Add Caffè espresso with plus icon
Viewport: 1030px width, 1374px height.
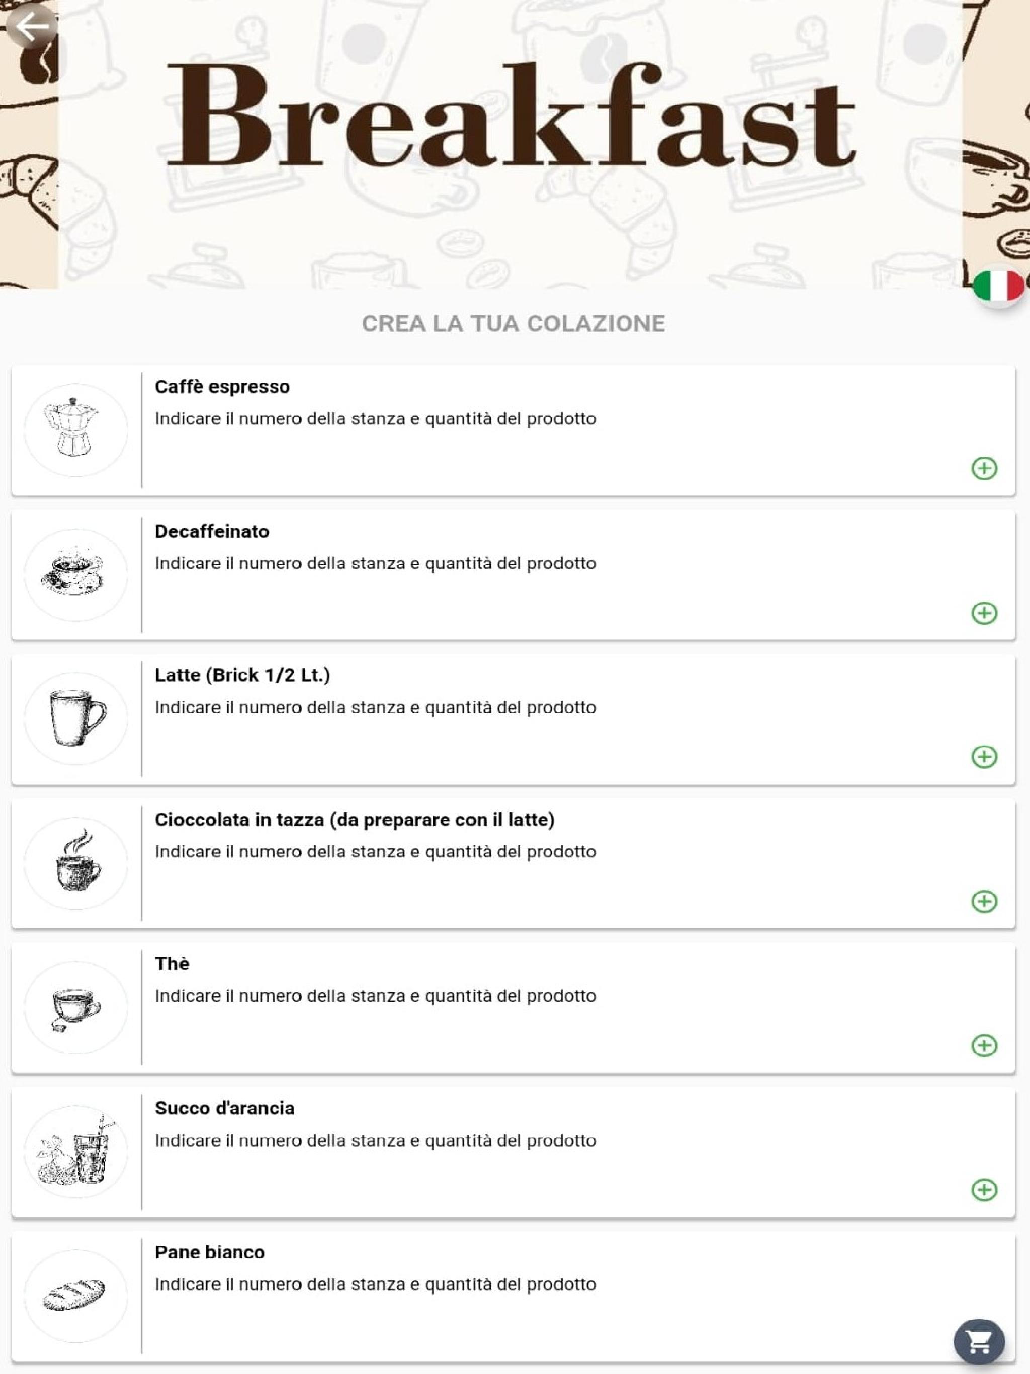tap(984, 468)
